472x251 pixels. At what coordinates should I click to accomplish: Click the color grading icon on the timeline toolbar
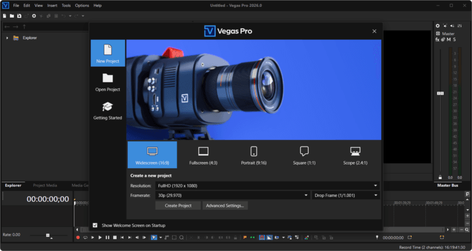pos(307,237)
